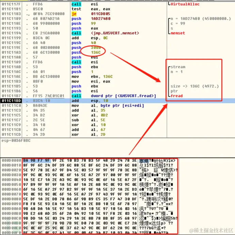Viewport: 235px width, 235px height.
Task: Select hex bytes 'E8 21CA0000'
Action: tap(46, 33)
